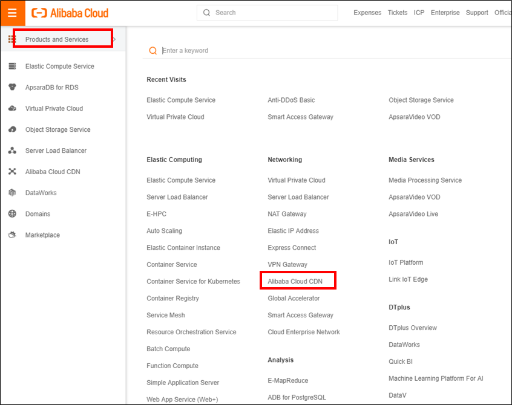Click Object Storage Service sidebar icon

point(12,130)
